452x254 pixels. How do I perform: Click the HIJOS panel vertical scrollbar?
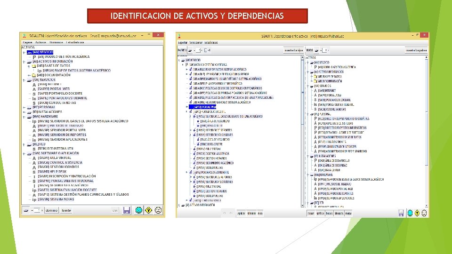[x=427, y=131]
